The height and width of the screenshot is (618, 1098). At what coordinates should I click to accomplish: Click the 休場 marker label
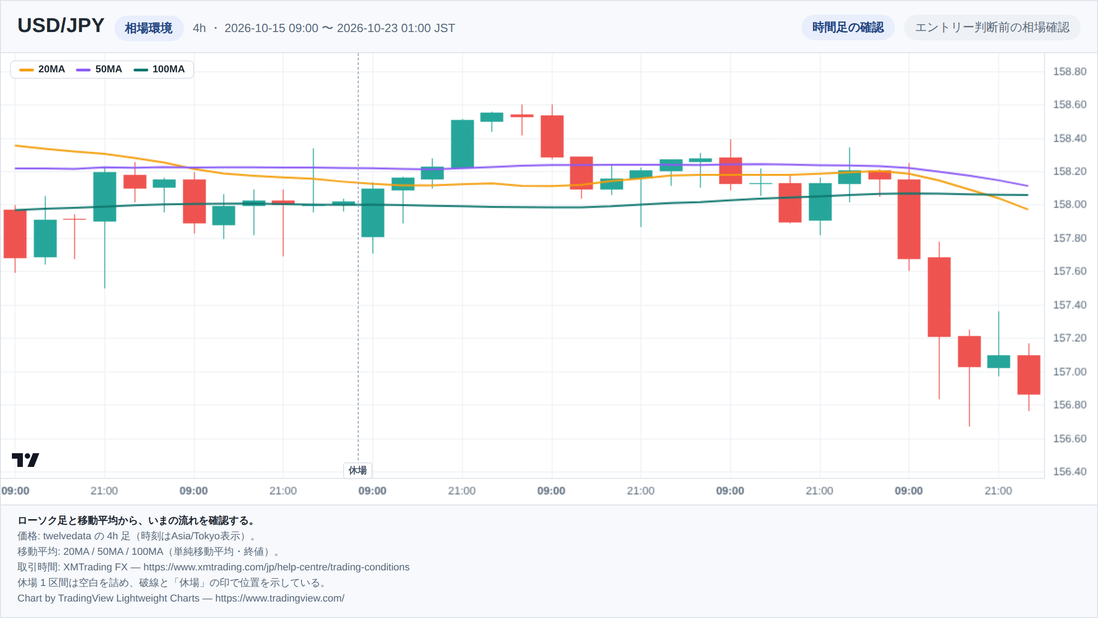tap(358, 470)
